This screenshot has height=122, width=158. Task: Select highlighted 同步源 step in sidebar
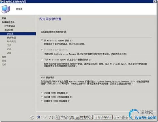tap(18, 34)
